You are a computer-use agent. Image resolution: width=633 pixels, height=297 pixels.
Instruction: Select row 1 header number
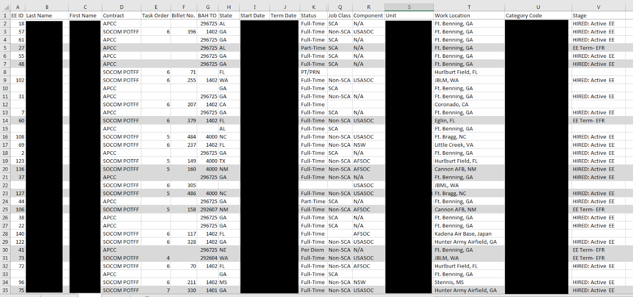5,16
